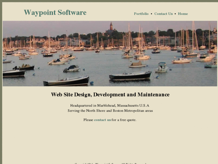Image resolution: width=218 pixels, height=164 pixels.
Task: Click the 'Serving the North Shore and Boston Metropolitan areas' line
Action: point(110,111)
